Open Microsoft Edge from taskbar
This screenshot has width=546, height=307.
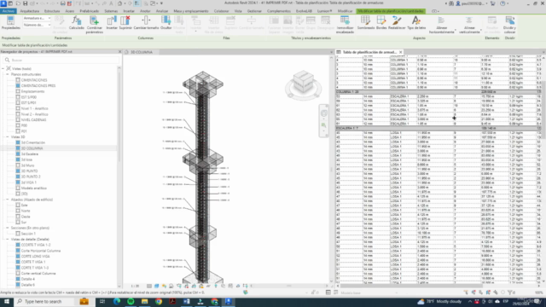[x=117, y=301]
